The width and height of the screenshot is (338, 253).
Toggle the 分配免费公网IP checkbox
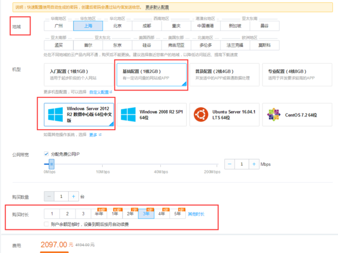pyautogui.click(x=46, y=154)
